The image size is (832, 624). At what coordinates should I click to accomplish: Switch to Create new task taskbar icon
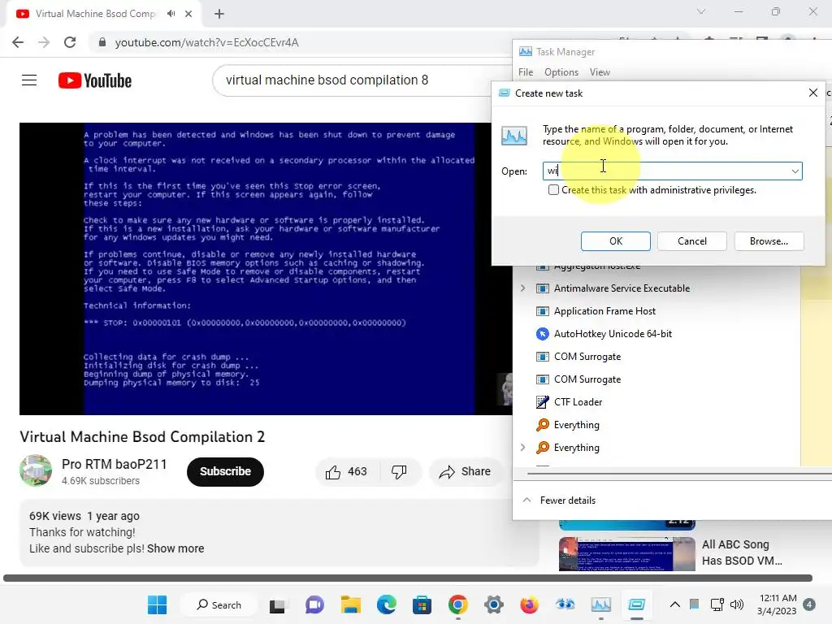[636, 604]
